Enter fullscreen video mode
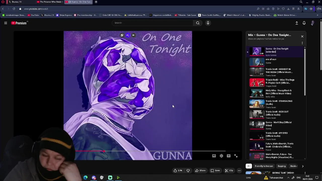The width and height of the screenshot is (322, 181). pyautogui.click(x=236, y=156)
